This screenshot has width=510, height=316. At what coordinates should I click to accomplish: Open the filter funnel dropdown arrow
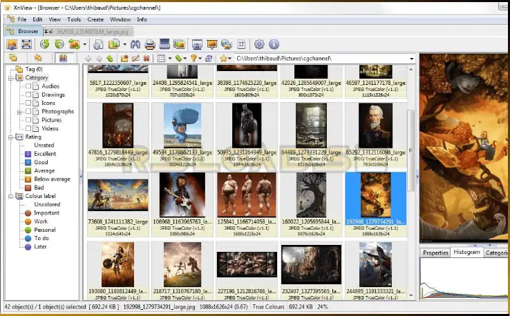pyautogui.click(x=200, y=59)
